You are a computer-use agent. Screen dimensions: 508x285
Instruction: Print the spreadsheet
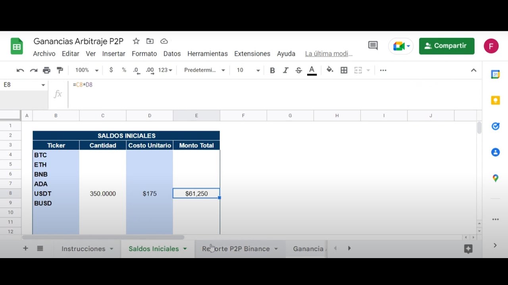point(47,70)
